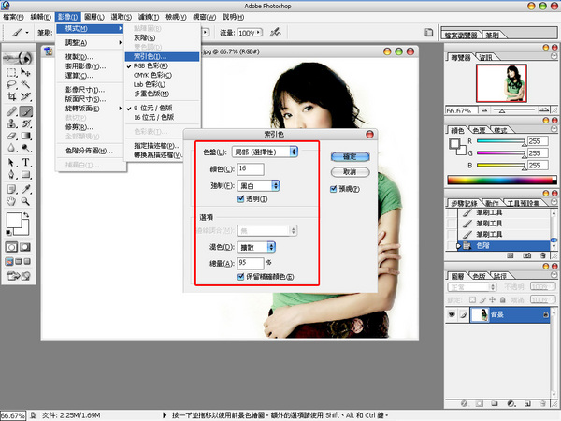Switch to Quick Mask mode
This screenshot has width=561, height=421.
tap(25, 247)
